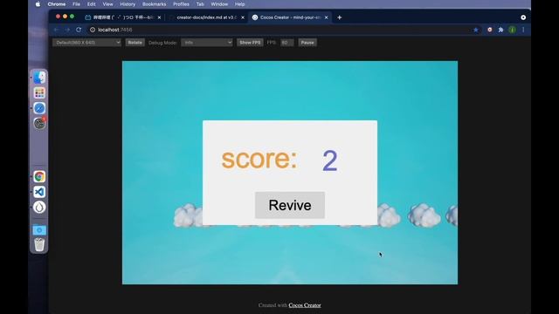The width and height of the screenshot is (559, 314).
Task: Go forward in browser history
Action: (67, 30)
